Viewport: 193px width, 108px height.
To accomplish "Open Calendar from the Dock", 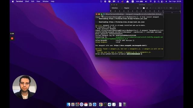I will 86,104.
